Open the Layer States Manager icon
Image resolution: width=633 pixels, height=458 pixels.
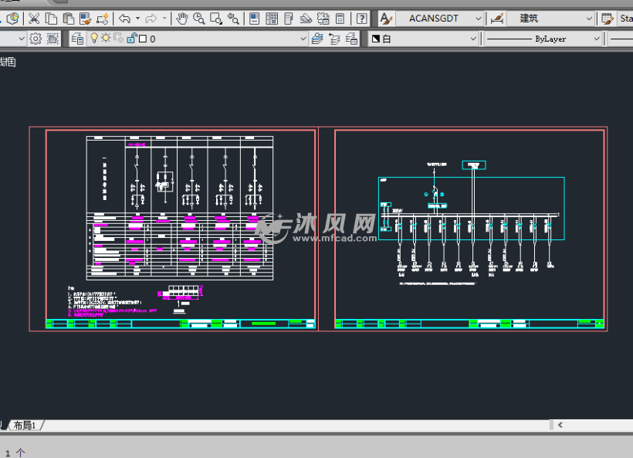351,39
